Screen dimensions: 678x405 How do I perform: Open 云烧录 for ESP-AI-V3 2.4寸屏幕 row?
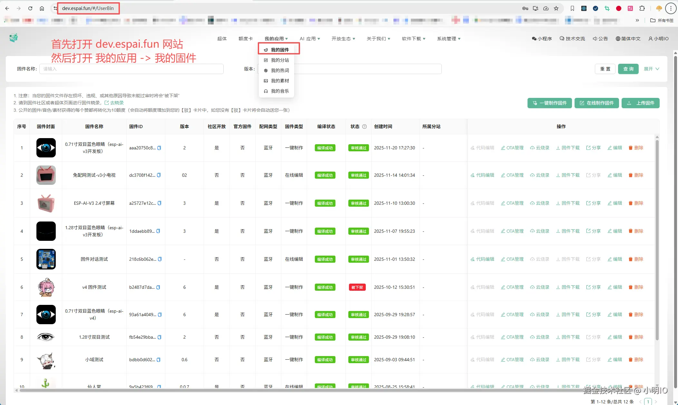(540, 203)
